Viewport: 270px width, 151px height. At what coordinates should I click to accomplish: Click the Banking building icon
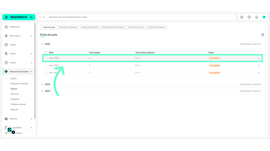click(6, 119)
